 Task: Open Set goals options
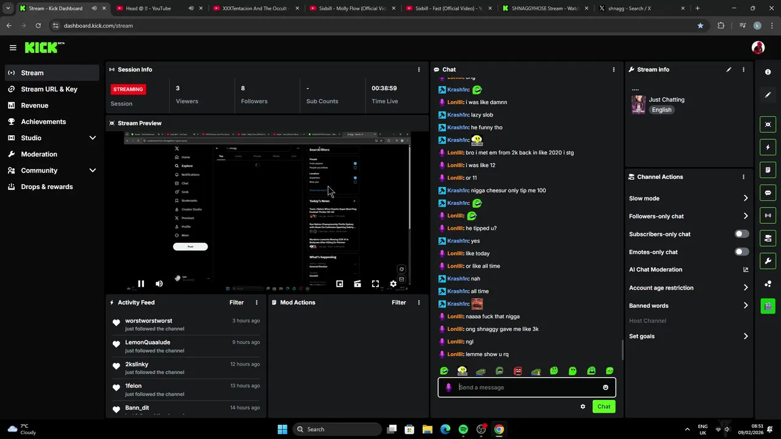688,336
